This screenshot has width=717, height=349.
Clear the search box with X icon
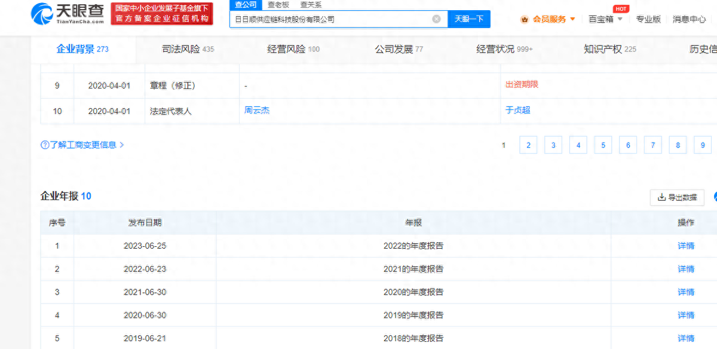pos(436,19)
